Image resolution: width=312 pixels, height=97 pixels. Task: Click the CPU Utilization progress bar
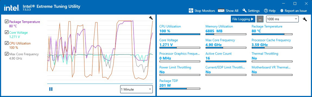point(180,34)
